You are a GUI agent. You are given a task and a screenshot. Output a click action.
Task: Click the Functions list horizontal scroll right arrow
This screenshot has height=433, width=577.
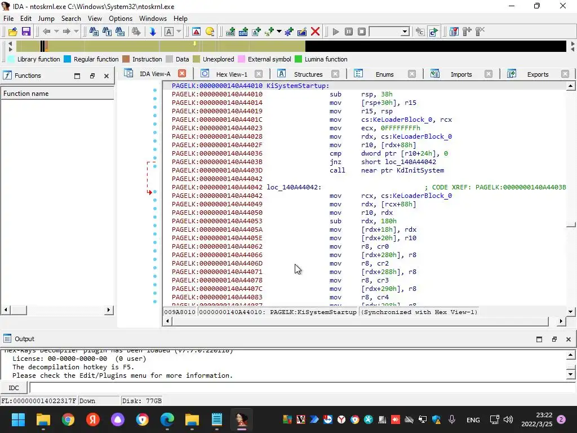(108, 310)
